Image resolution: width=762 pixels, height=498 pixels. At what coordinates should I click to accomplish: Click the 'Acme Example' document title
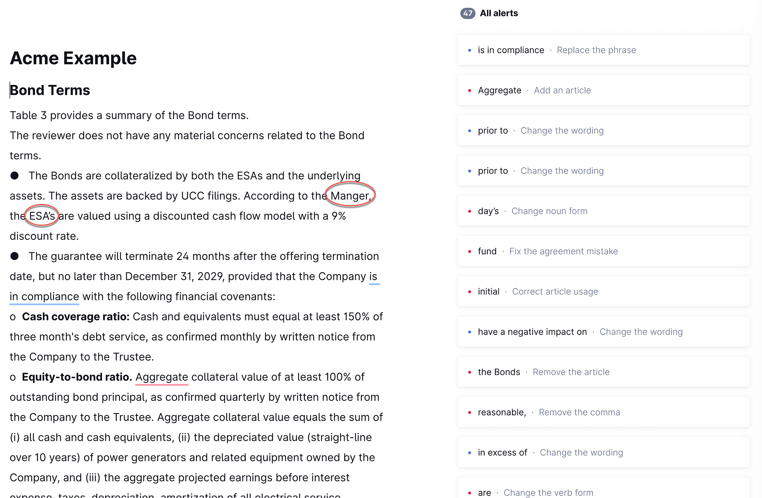click(73, 58)
